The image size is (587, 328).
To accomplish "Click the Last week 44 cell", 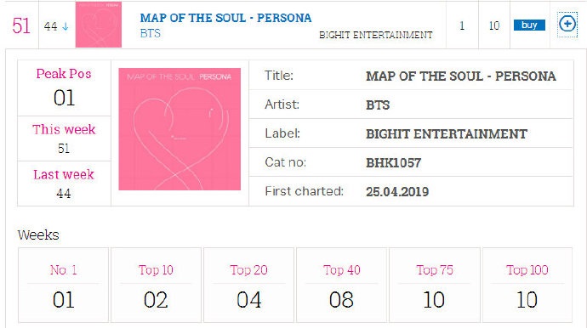I will point(64,184).
